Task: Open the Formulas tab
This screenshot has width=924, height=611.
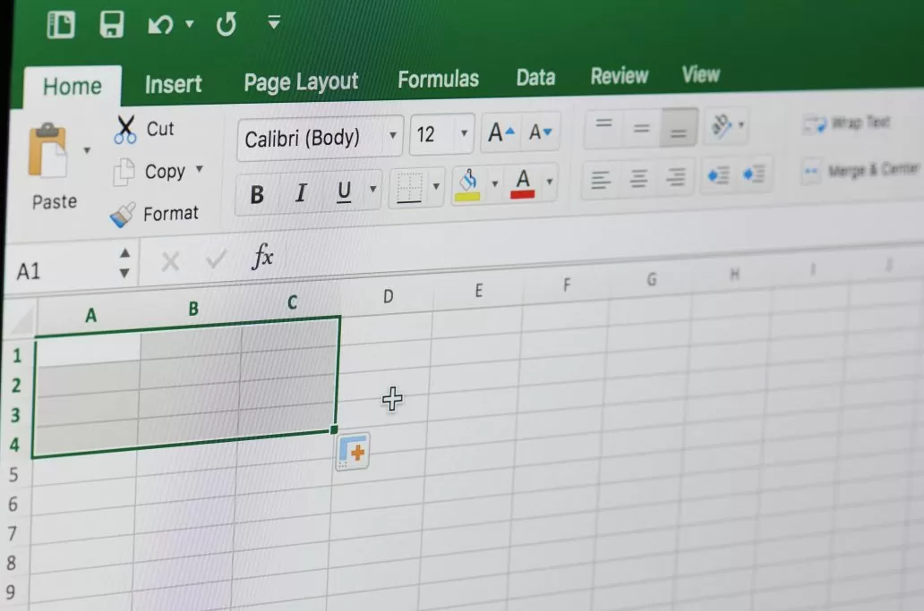Action: coord(438,80)
